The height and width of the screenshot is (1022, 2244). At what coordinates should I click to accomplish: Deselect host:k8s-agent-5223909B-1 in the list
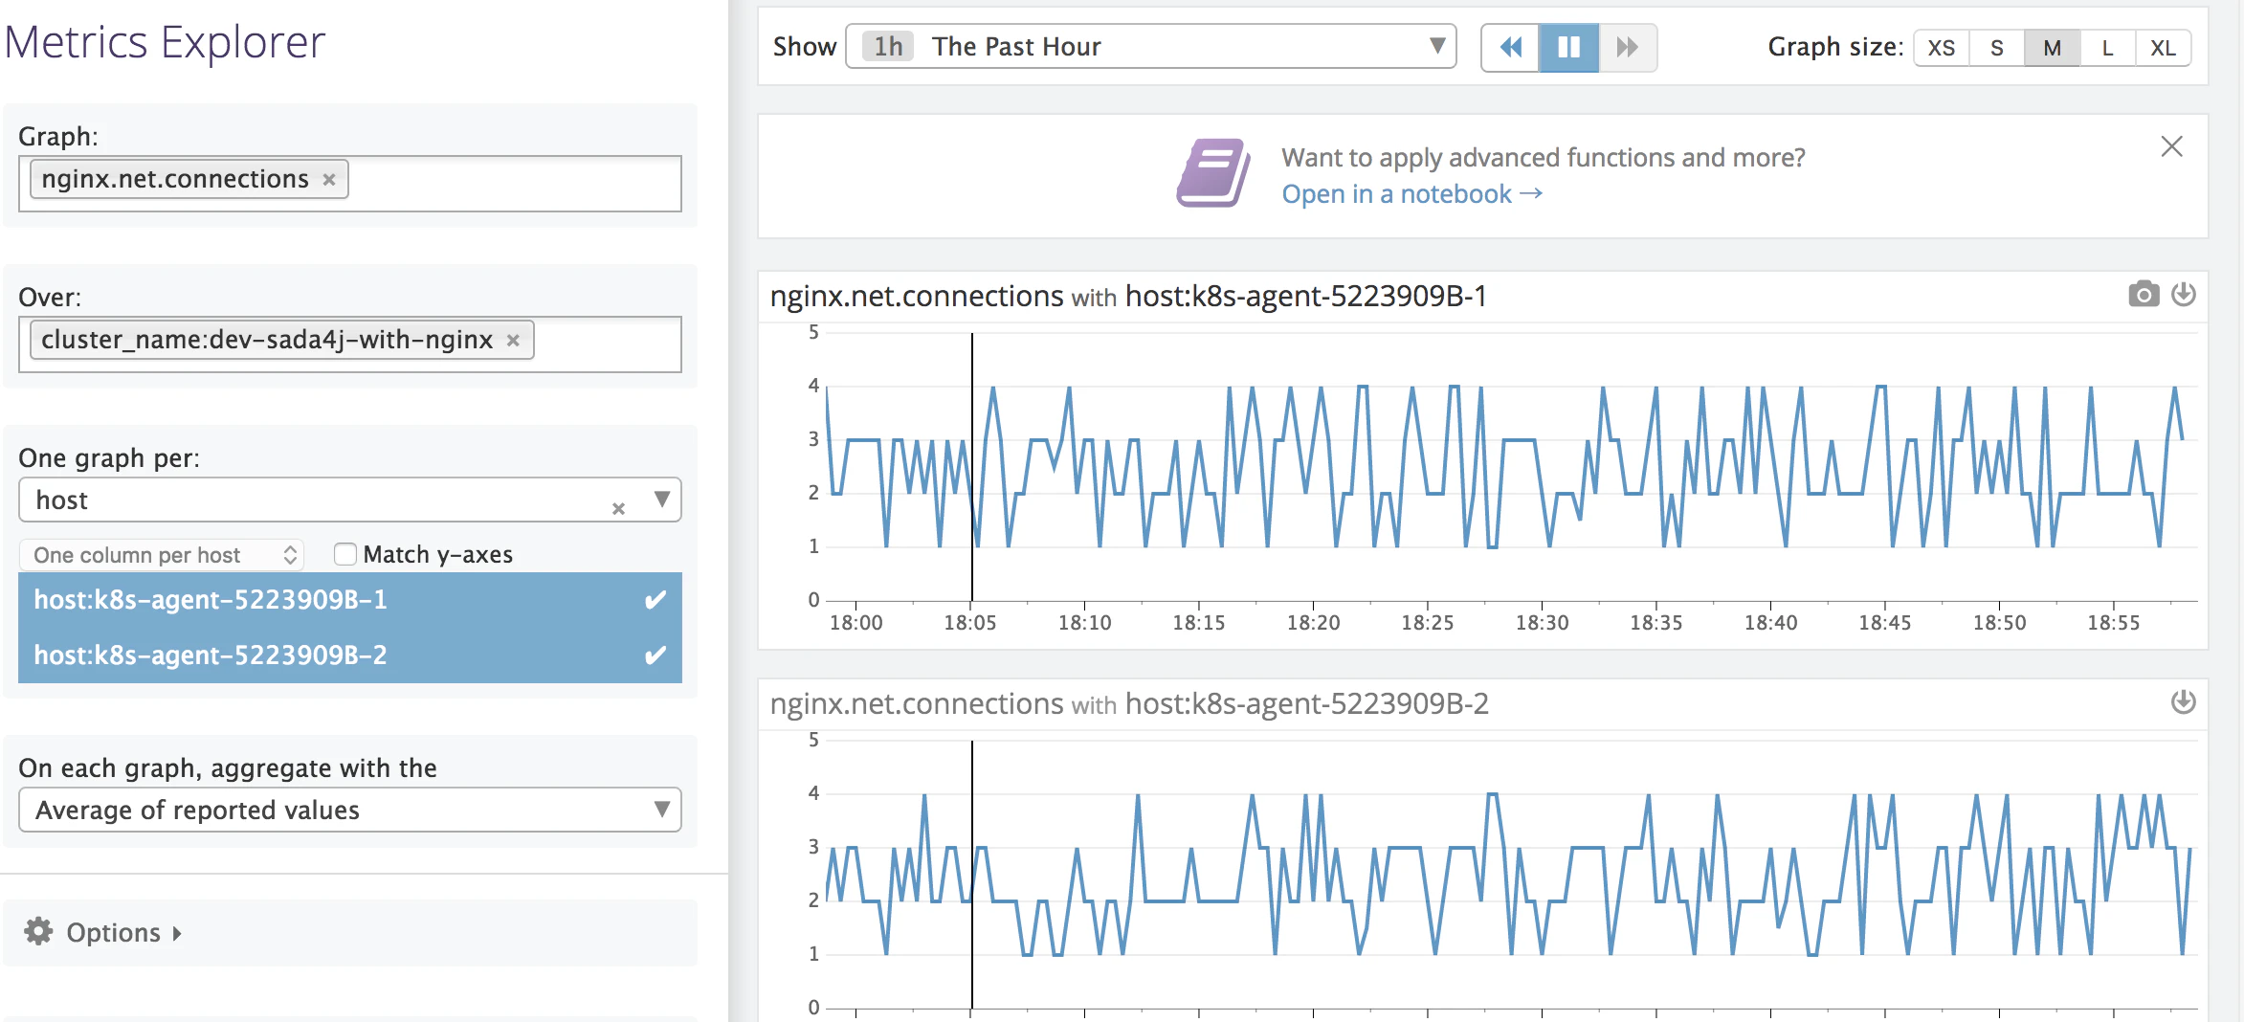click(350, 600)
